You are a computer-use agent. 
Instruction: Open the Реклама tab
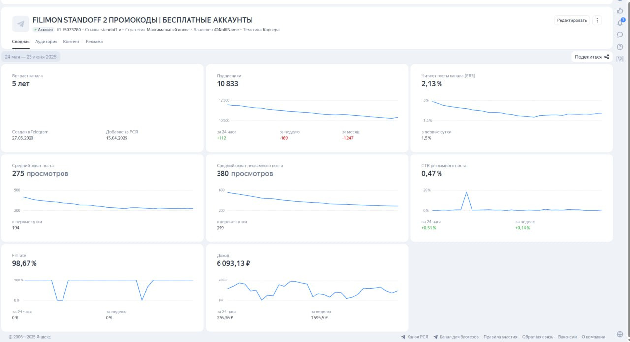click(x=94, y=42)
